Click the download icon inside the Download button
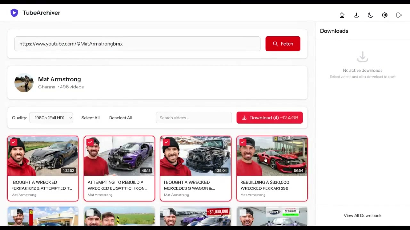 [x=244, y=118]
